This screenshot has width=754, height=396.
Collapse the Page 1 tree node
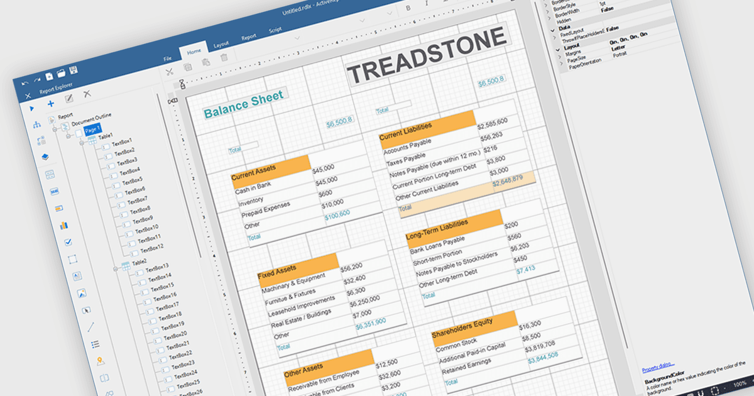pyautogui.click(x=70, y=136)
